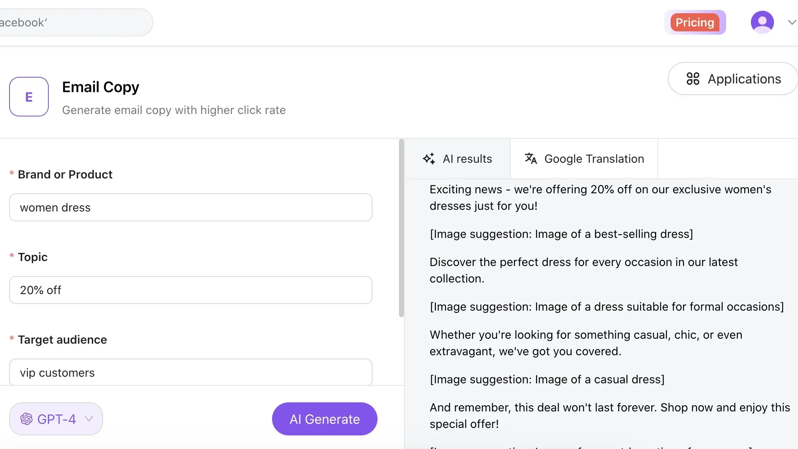Expand the account menu chevron
The image size is (798, 449).
click(791, 22)
